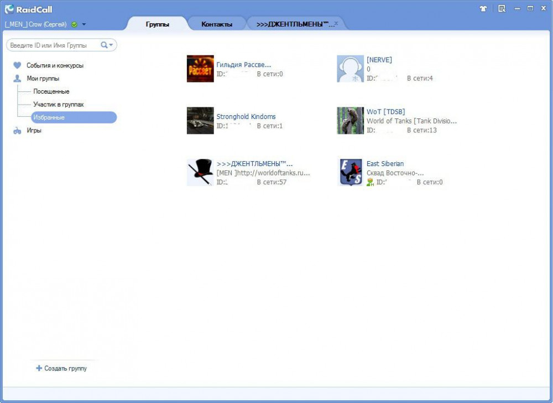Click the RaidCall logo icon
Screen dimensions: 553x403
click(9, 9)
